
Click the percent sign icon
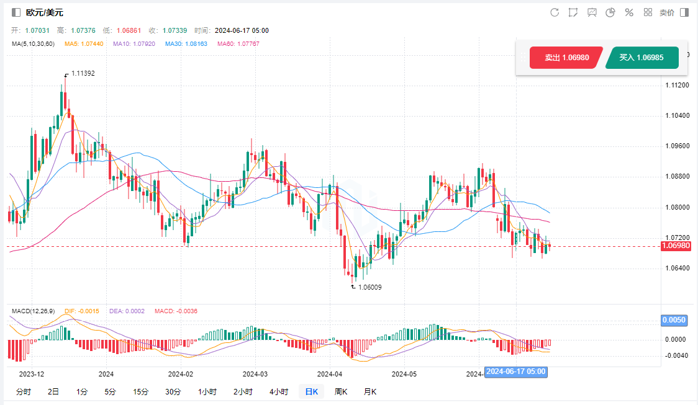pos(629,12)
